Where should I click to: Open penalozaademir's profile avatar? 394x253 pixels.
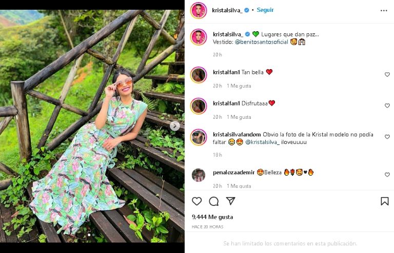pyautogui.click(x=199, y=175)
